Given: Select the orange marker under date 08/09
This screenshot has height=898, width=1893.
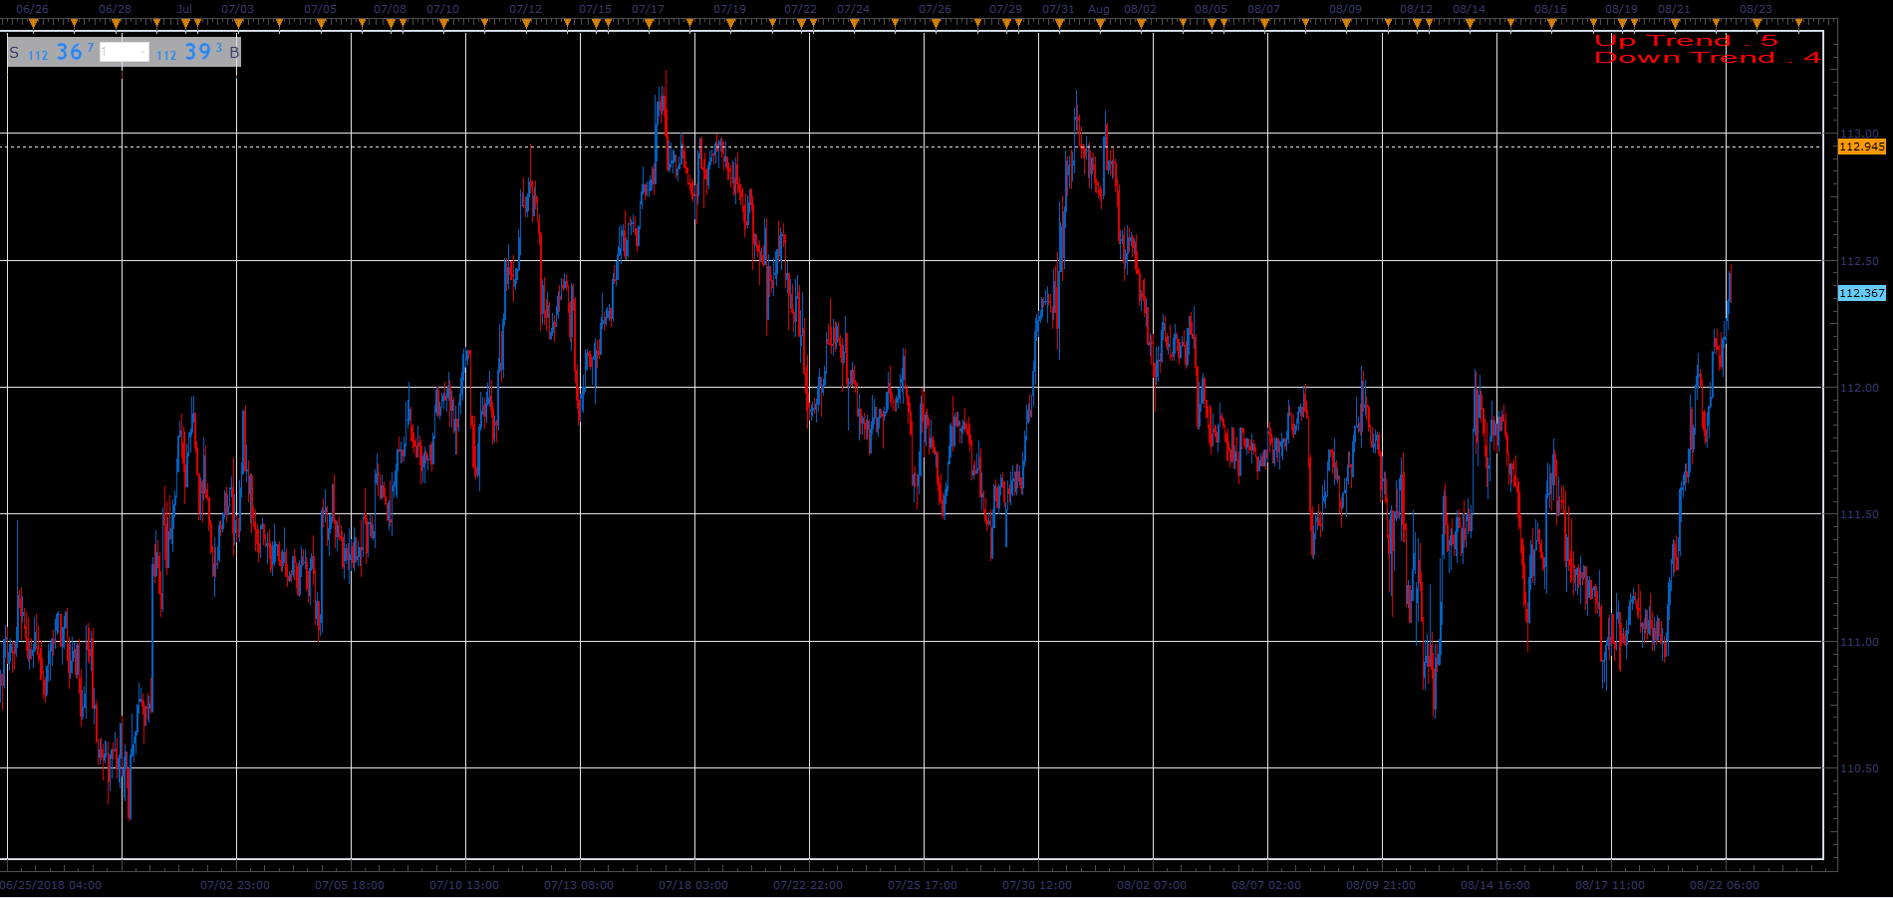Looking at the screenshot, I should coord(1345,23).
